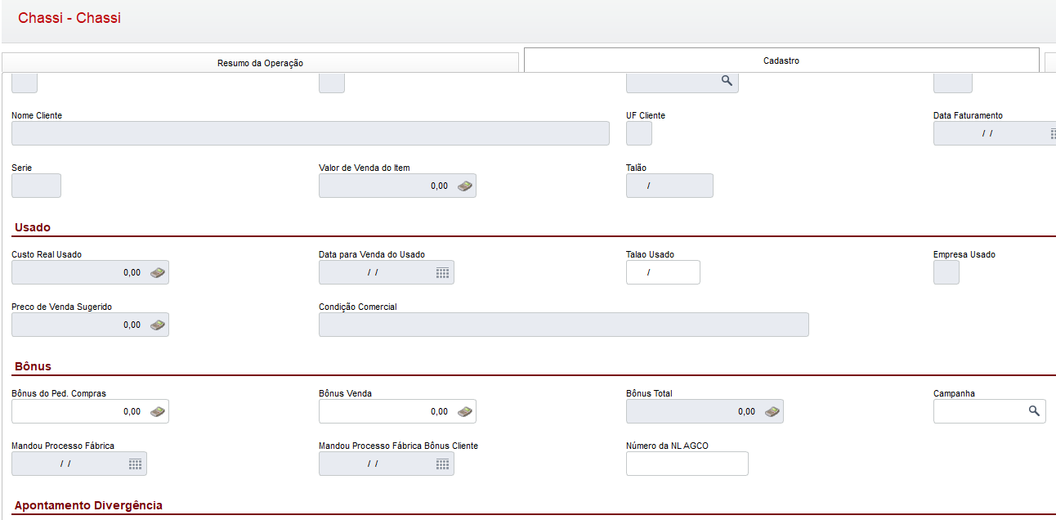Focus the Talão field beside Valor de Venda

click(669, 186)
